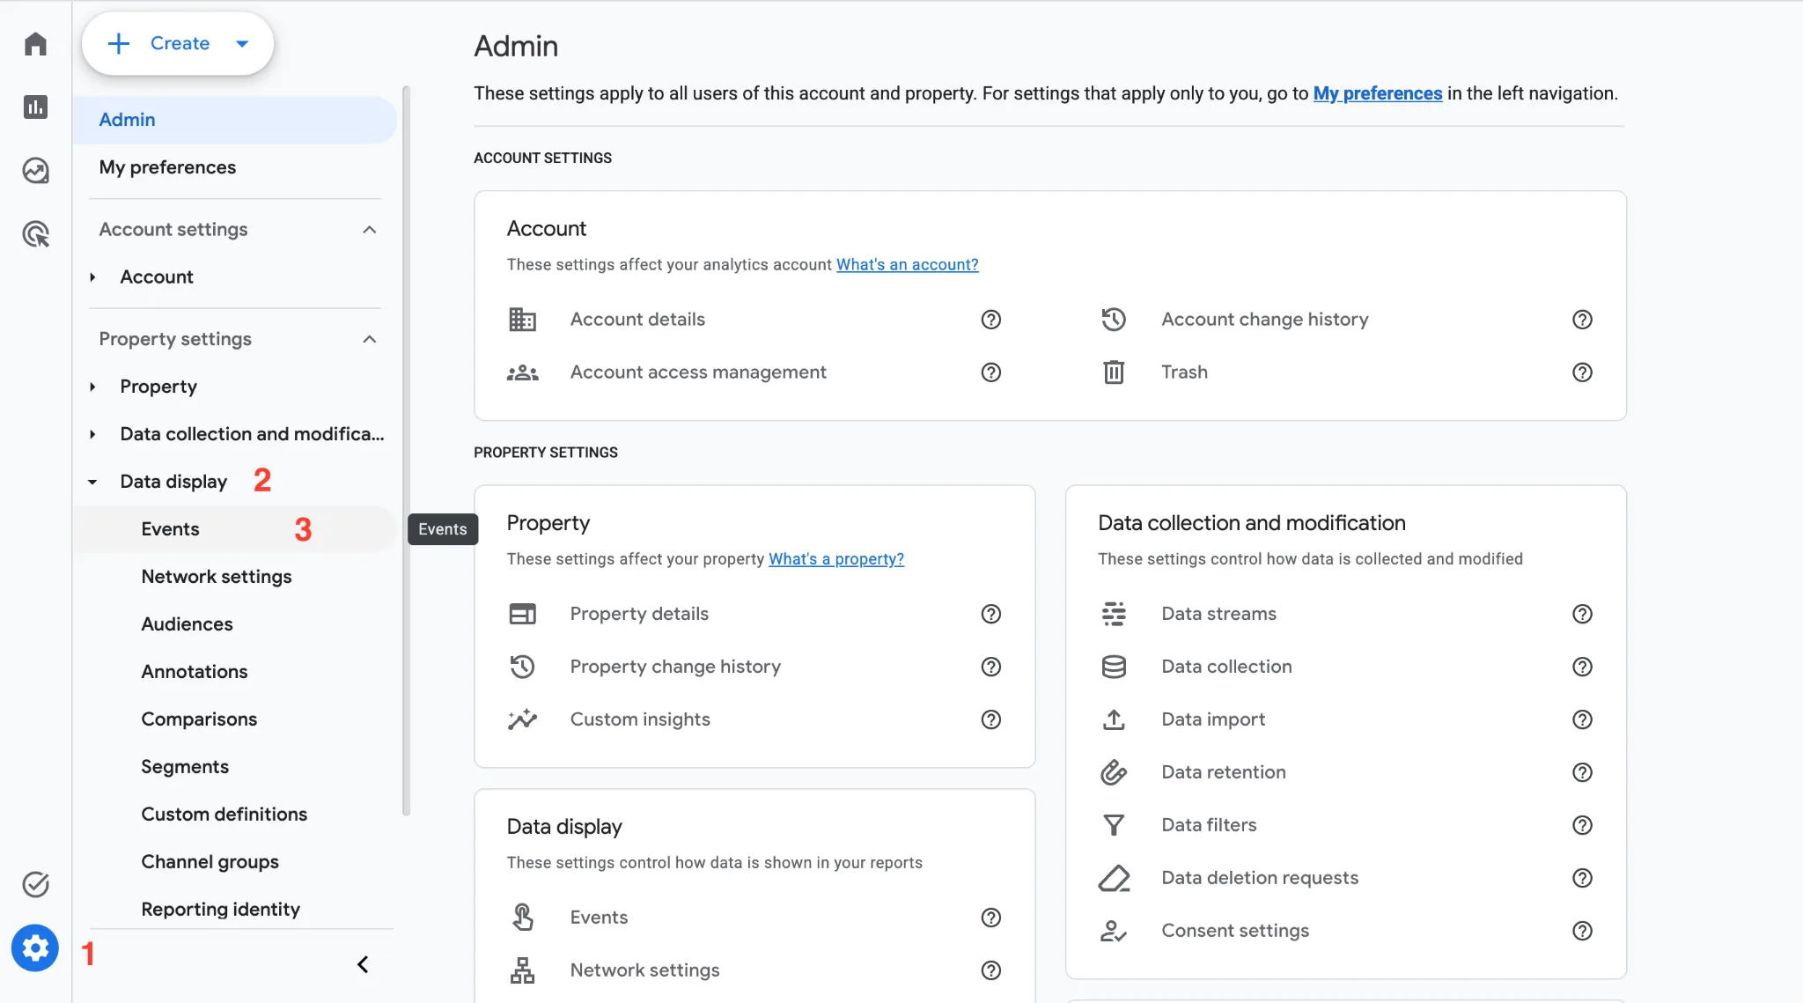
Task: Open Data import setting
Action: click(x=1213, y=719)
